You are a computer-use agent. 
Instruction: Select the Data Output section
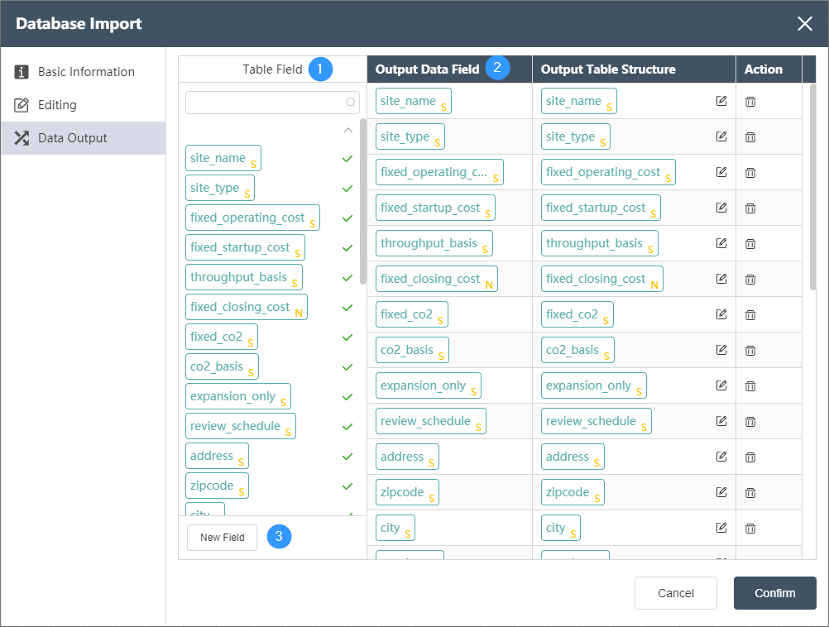[84, 138]
